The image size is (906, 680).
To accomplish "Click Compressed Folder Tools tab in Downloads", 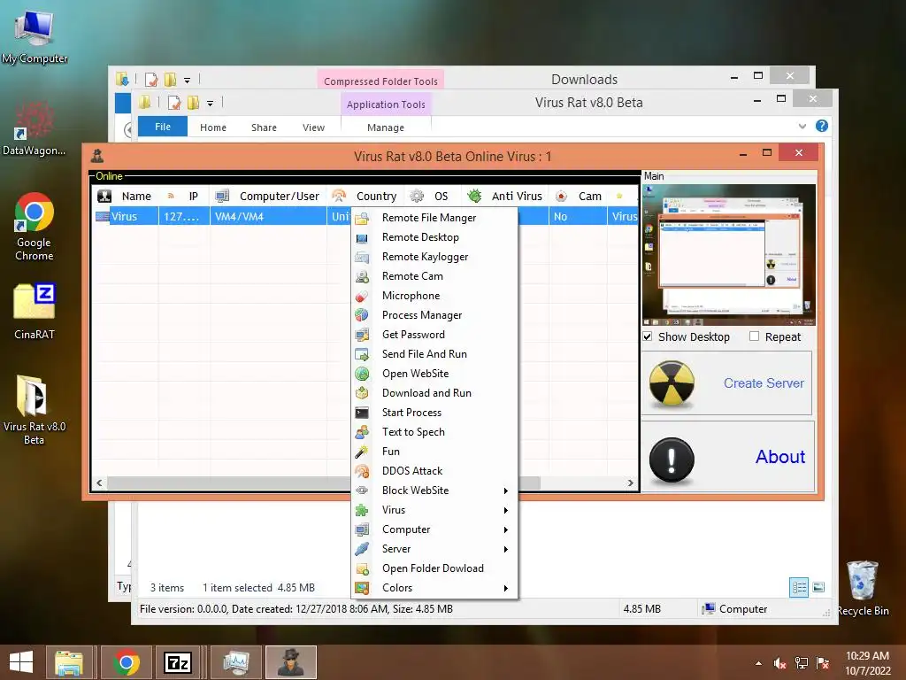I will click(380, 81).
